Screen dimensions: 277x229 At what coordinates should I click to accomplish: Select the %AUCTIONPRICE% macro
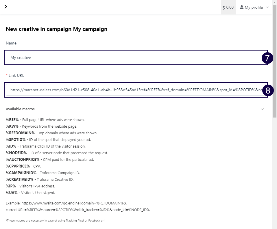point(23,159)
